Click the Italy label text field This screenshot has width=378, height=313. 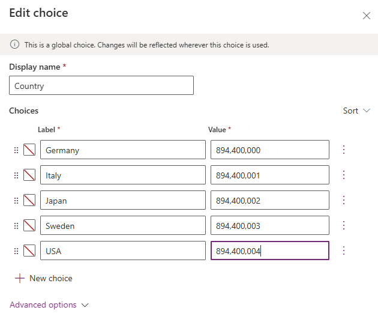point(122,175)
